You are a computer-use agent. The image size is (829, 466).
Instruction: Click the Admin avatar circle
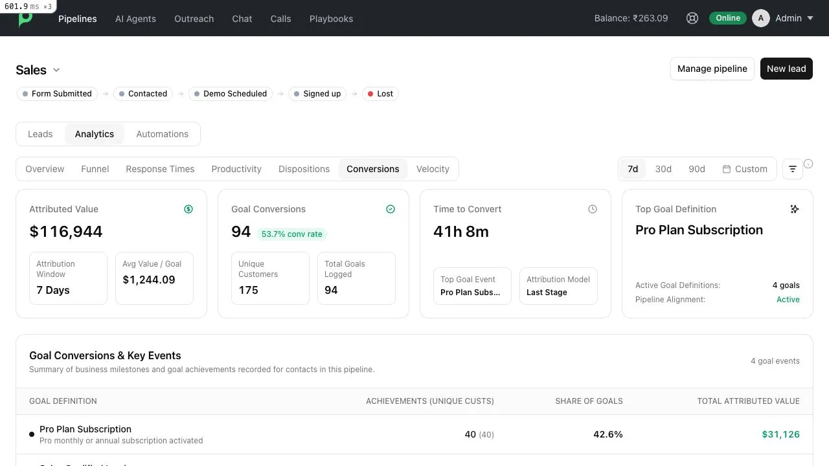[761, 18]
